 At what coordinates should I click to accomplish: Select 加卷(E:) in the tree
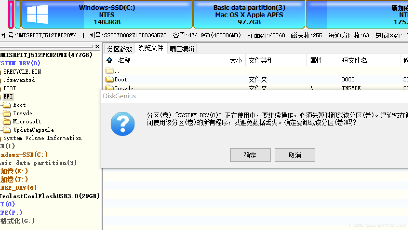[x=14, y=171]
